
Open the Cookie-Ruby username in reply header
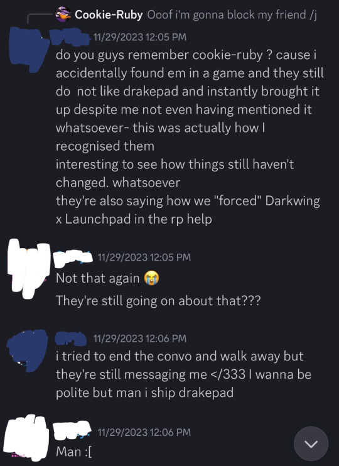(x=109, y=14)
